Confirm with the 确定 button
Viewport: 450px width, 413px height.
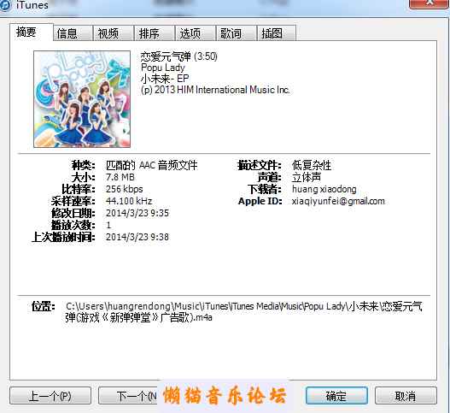(336, 396)
